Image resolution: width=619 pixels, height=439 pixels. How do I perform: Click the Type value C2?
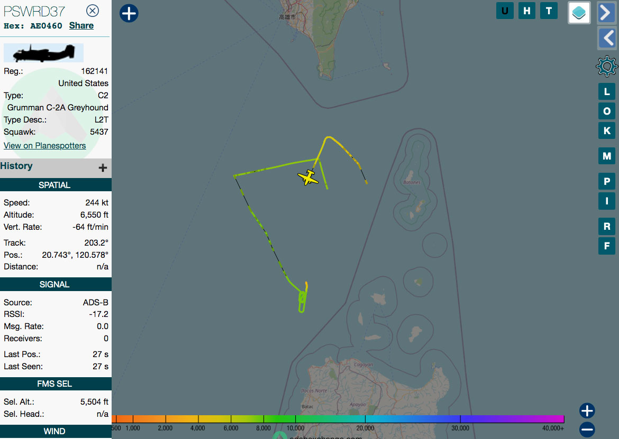point(103,96)
